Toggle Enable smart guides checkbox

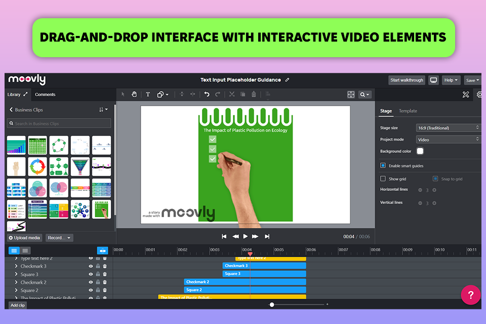383,165
